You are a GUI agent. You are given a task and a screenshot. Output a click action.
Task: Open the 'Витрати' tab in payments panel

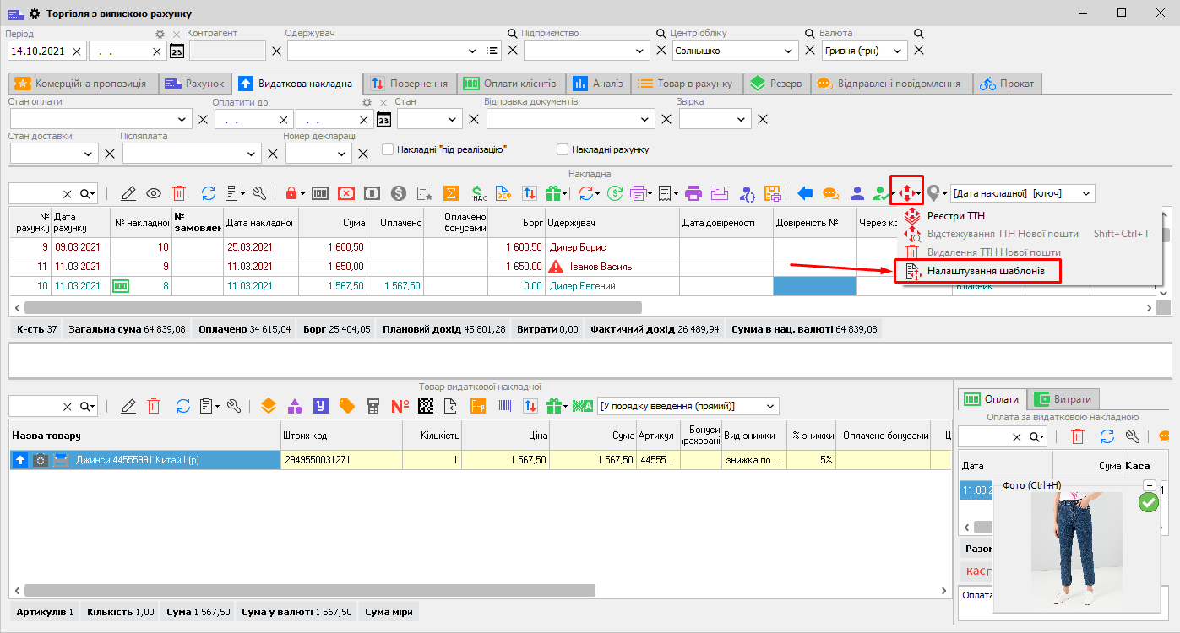[x=1062, y=399]
